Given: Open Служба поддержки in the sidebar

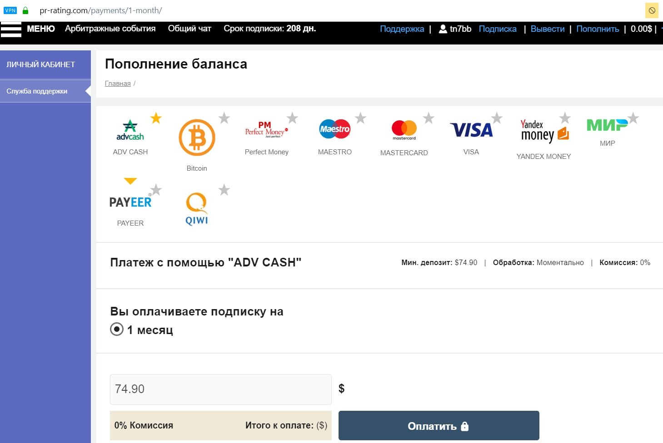Looking at the screenshot, I should click(x=45, y=91).
